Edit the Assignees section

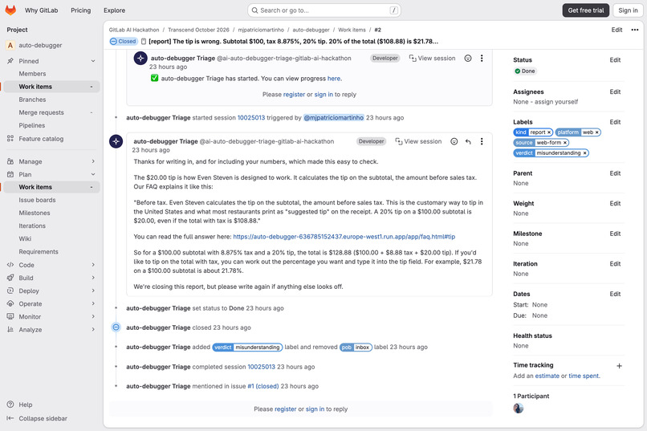coord(615,92)
